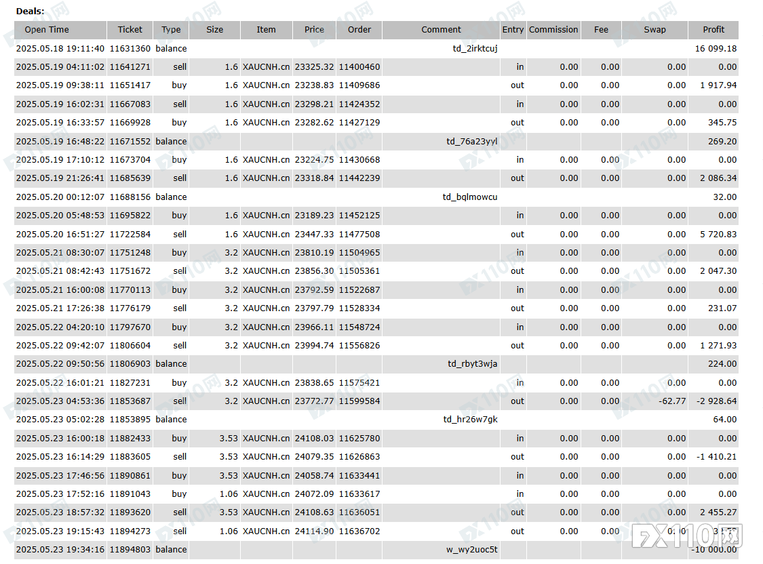Select the Swap column header
The image size is (763, 564).
click(654, 30)
